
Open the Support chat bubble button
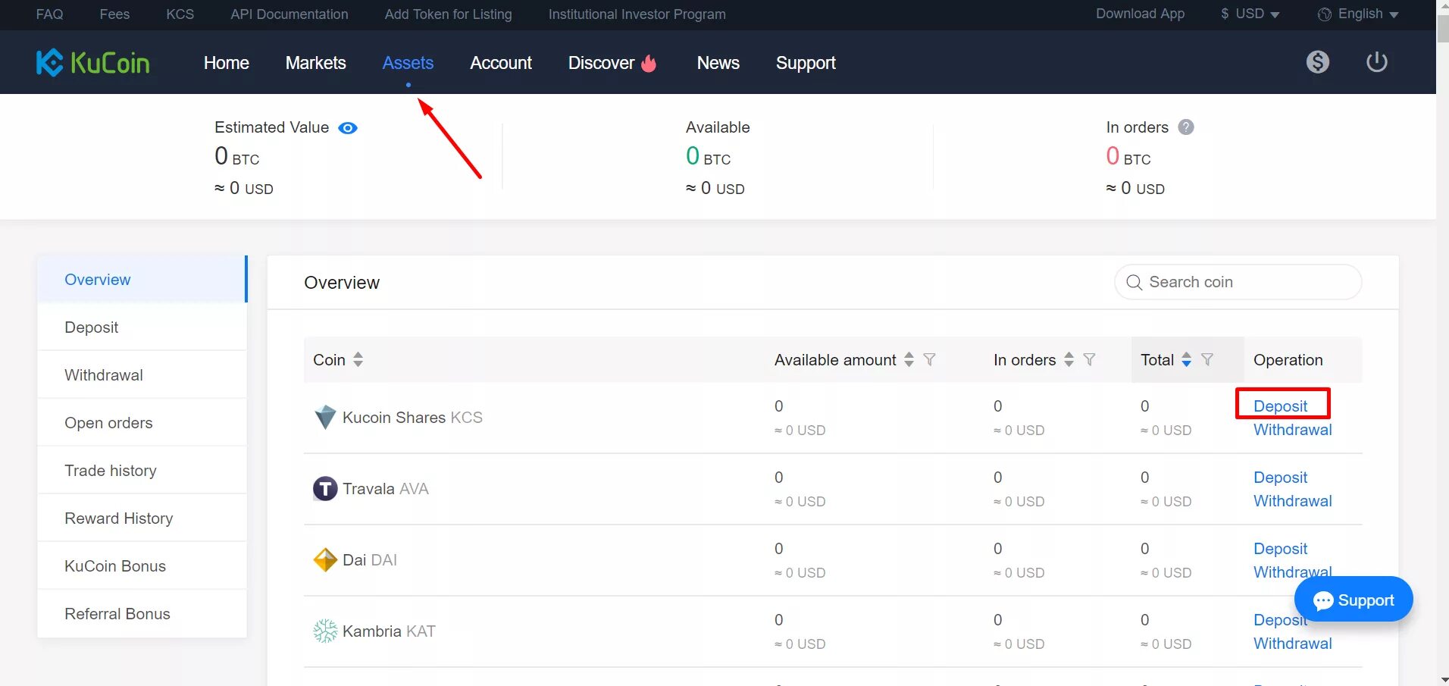pos(1354,600)
